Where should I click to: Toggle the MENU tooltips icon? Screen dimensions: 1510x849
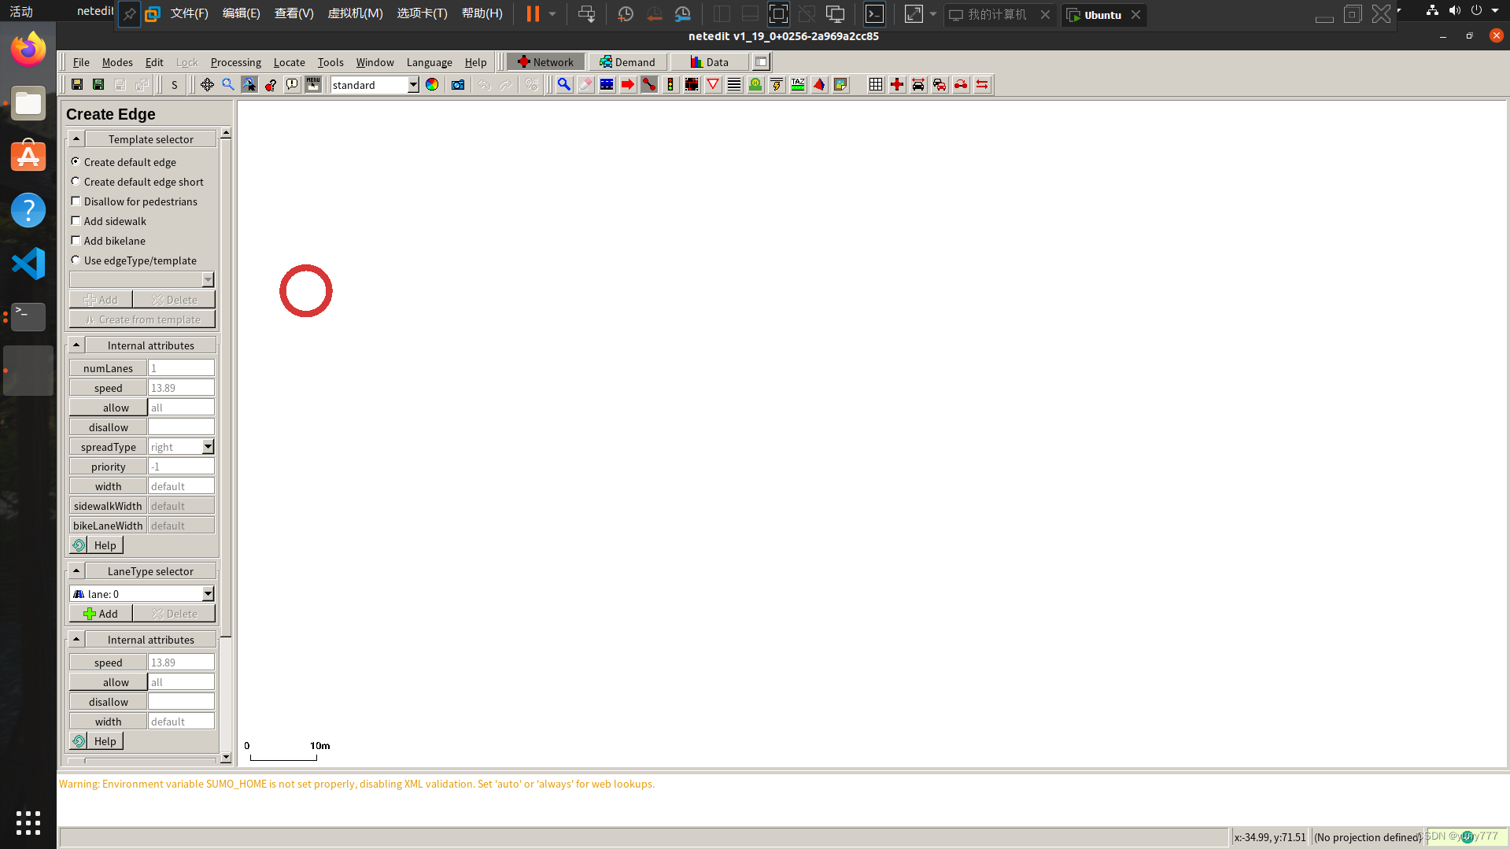(x=313, y=84)
